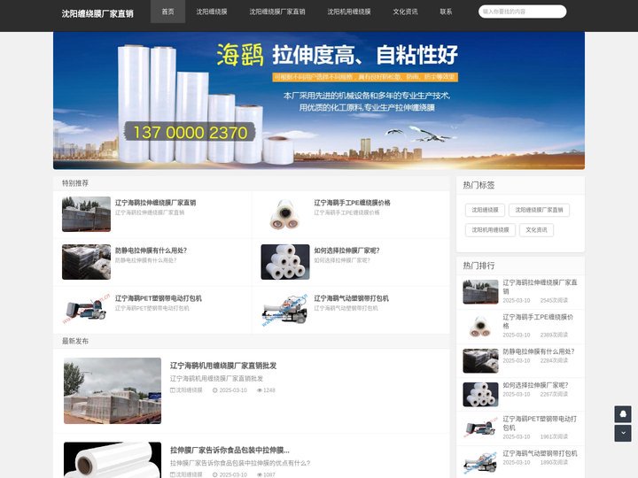Viewport: 638px width, 478px height.
Task: Click hot ranking thumbnail for 防静电拉伸膜
Action: 480,361
